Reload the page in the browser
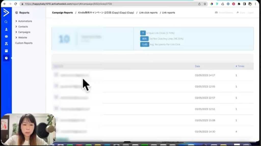This screenshot has height=146, width=261. (x=16, y=4)
